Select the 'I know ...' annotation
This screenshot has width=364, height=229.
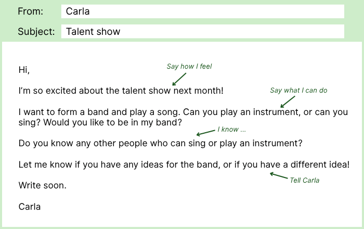(231, 129)
